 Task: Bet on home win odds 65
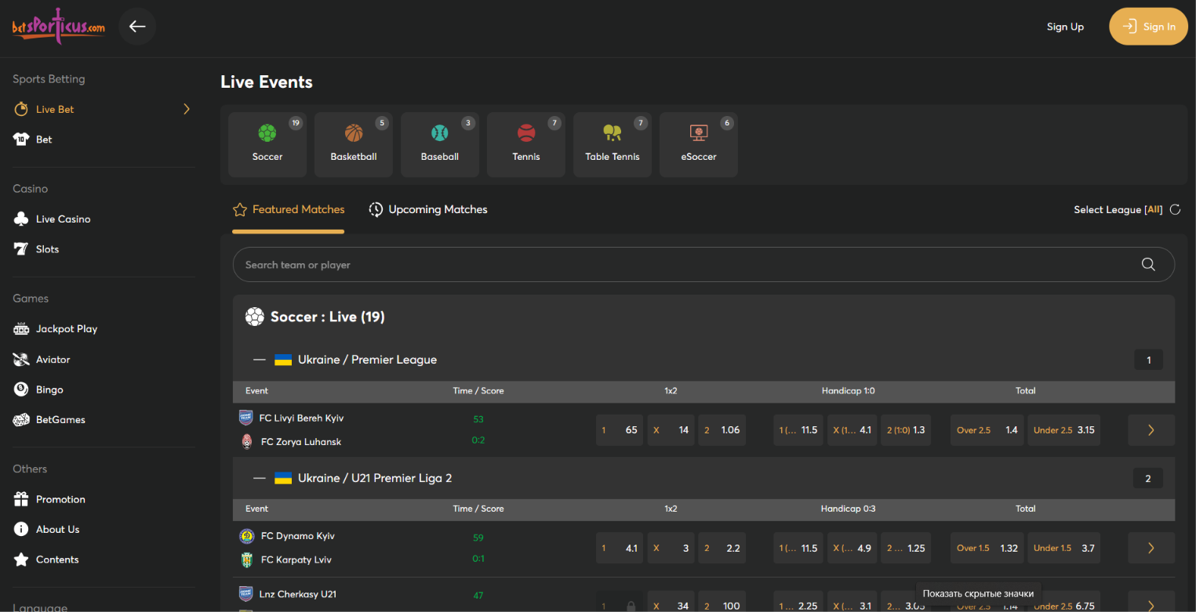tap(620, 430)
